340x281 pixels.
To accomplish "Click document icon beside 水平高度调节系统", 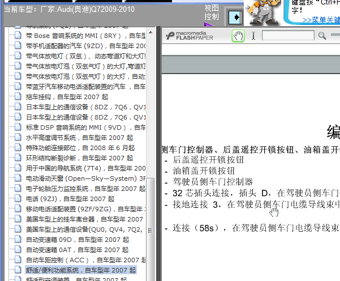I will [18, 137].
